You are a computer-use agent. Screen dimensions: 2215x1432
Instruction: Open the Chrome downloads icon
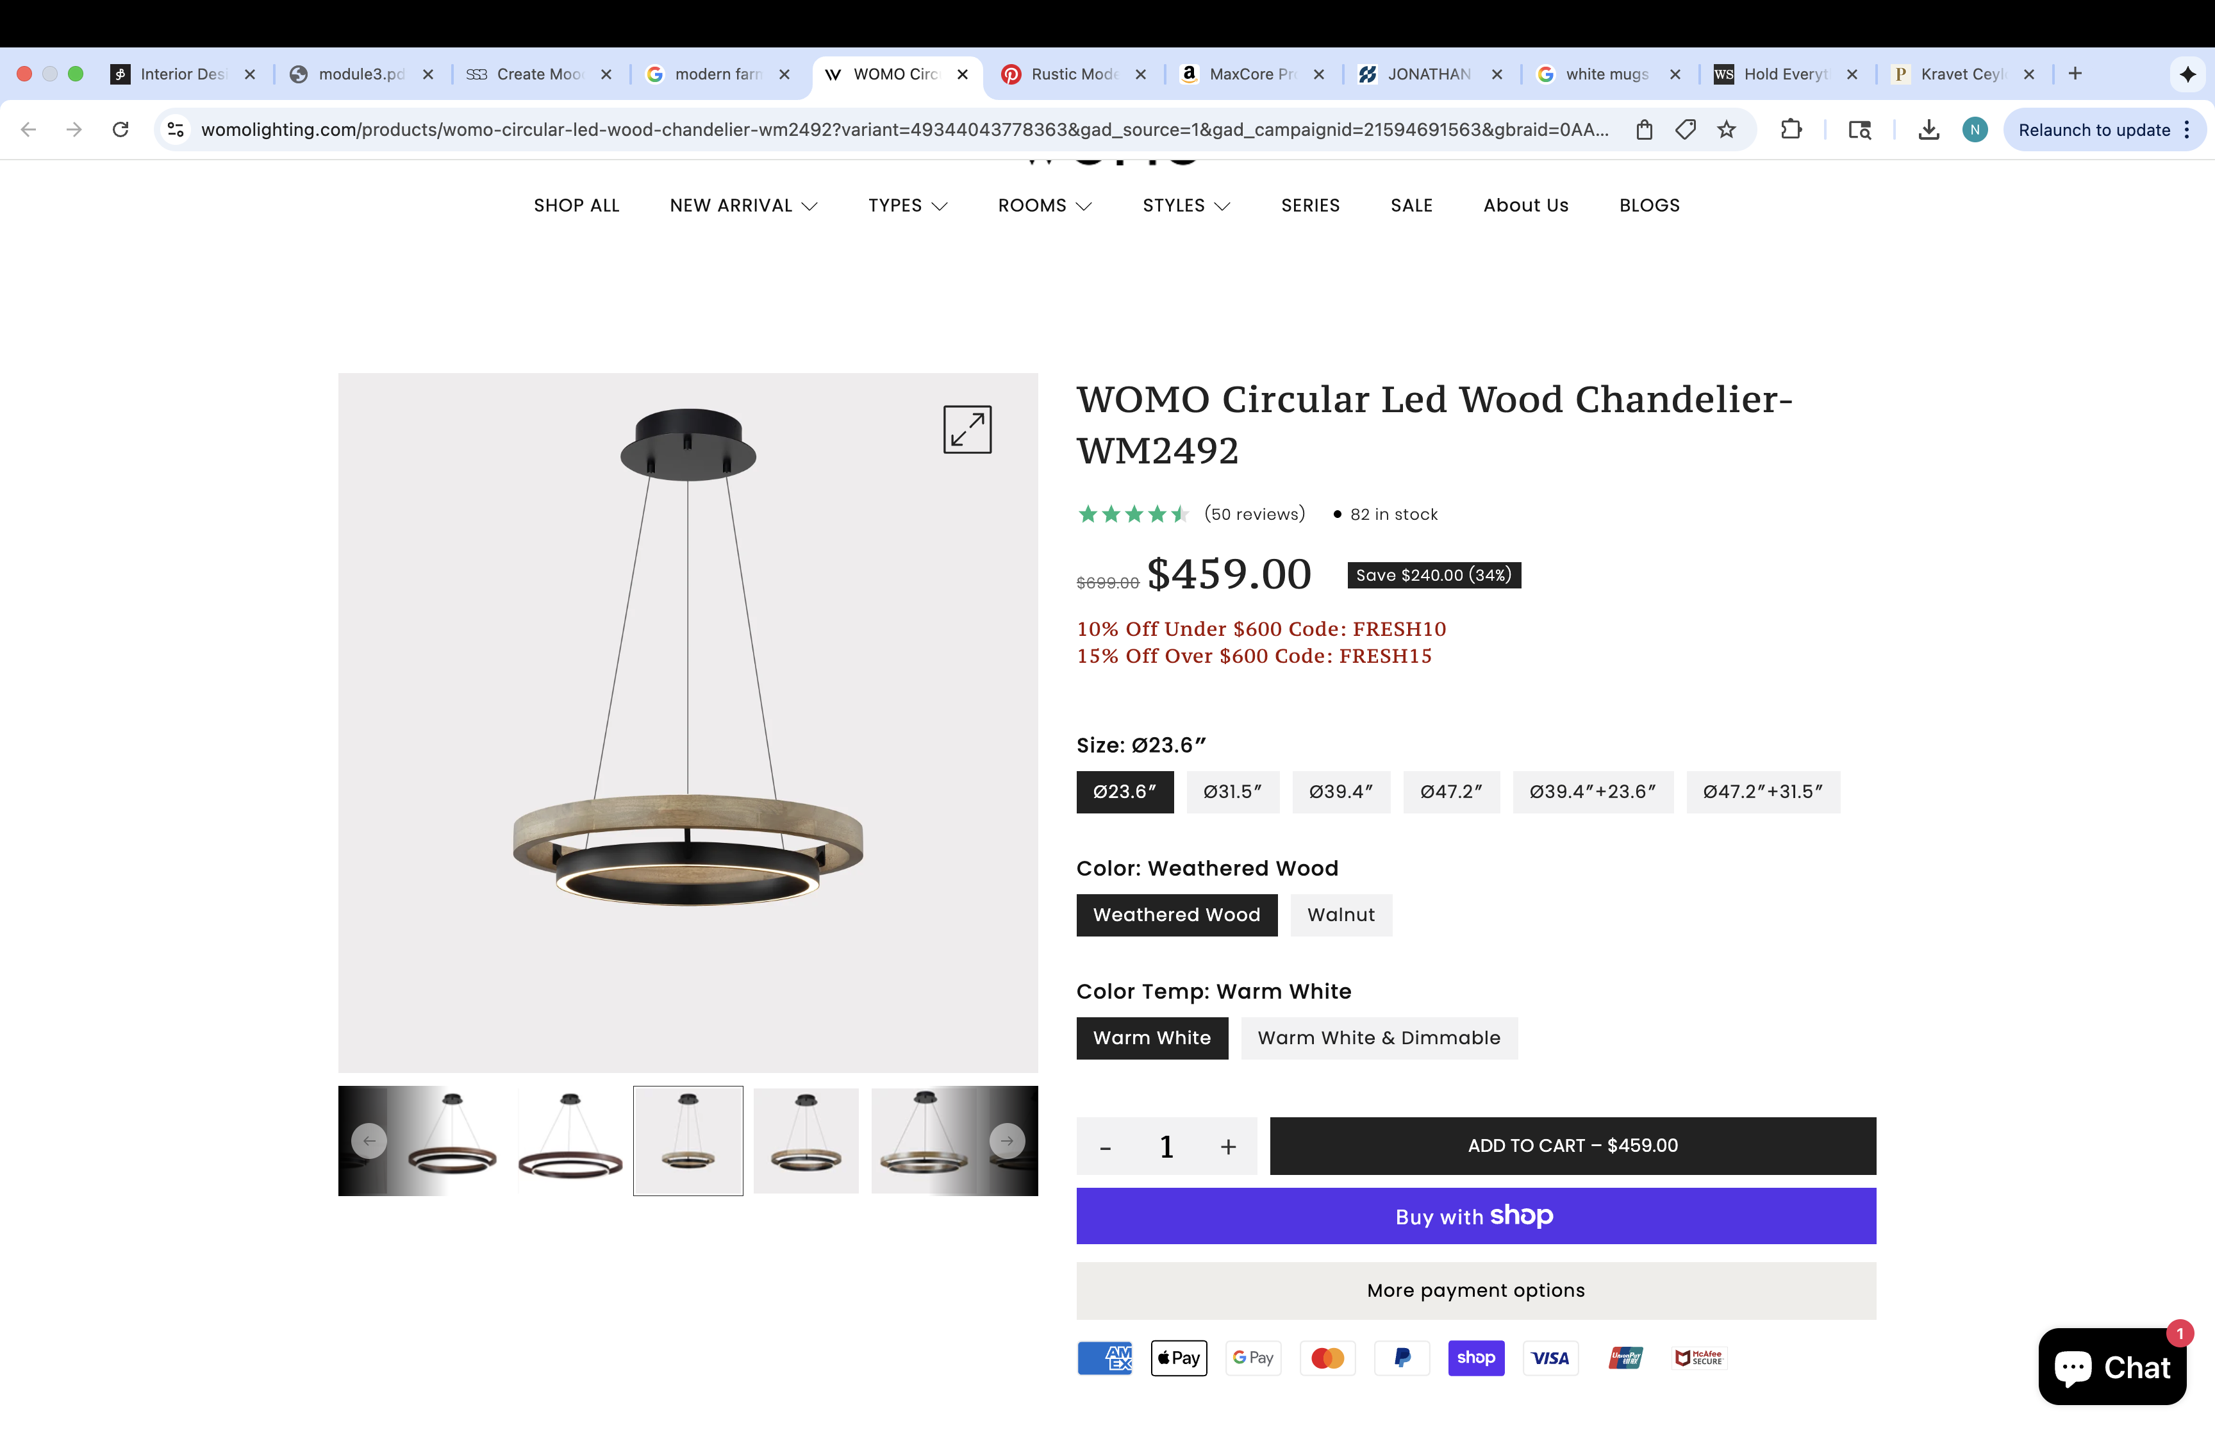1929,129
